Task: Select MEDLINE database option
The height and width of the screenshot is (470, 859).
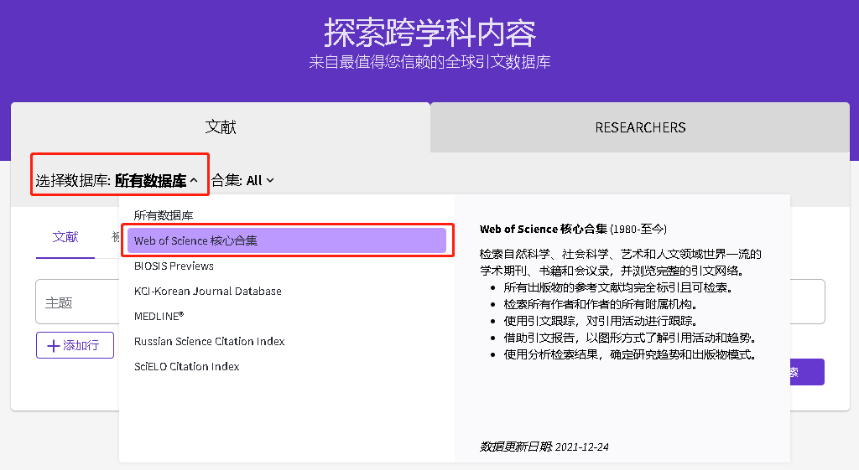Action: 159,316
